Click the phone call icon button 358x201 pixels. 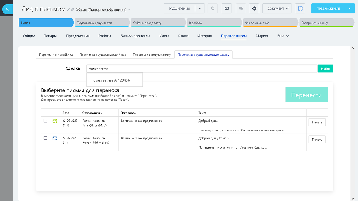[x=212, y=9]
